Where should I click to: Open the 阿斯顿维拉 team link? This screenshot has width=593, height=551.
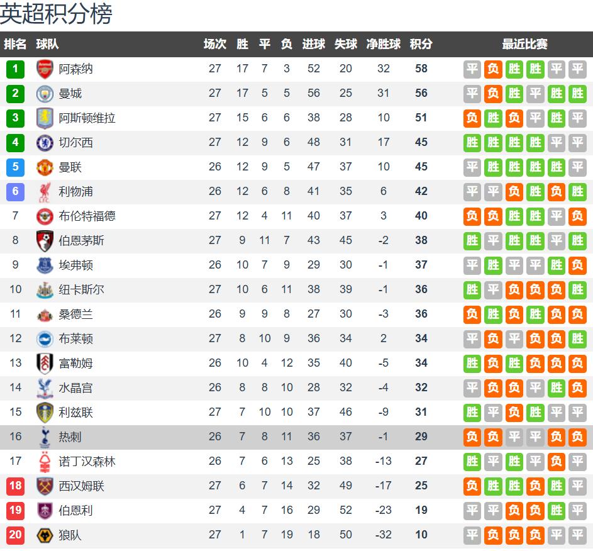coord(87,118)
